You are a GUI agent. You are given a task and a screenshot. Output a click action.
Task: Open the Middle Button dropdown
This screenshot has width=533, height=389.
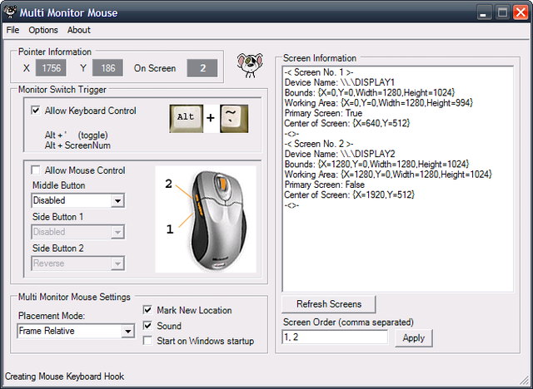[117, 201]
